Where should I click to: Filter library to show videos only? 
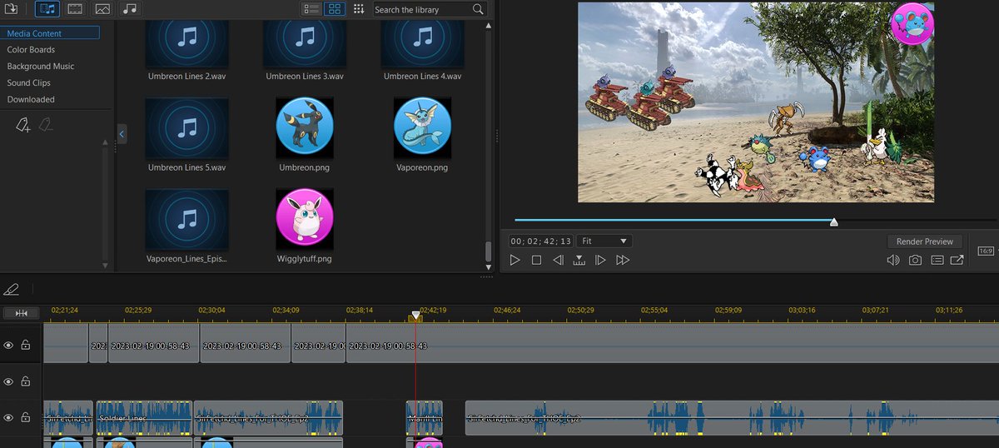pyautogui.click(x=75, y=9)
